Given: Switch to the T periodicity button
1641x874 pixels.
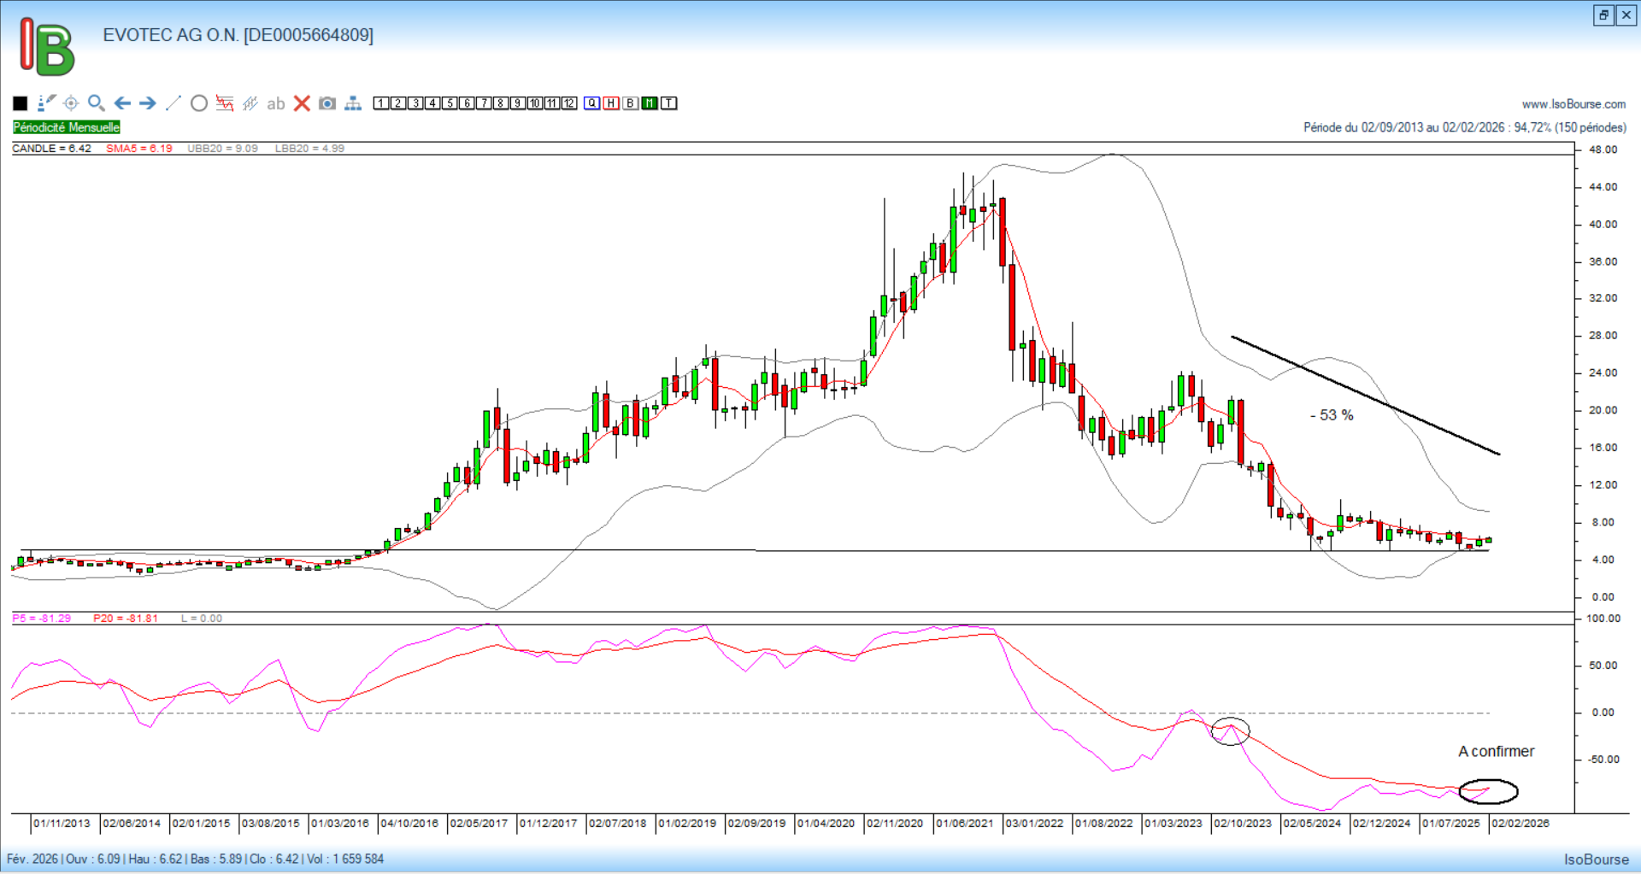Looking at the screenshot, I should (x=669, y=103).
